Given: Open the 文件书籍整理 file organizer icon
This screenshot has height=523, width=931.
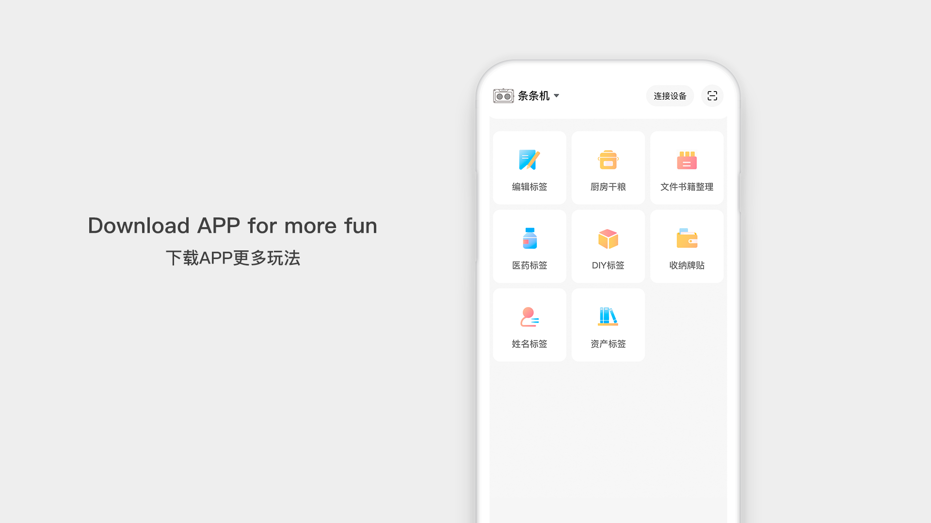Looking at the screenshot, I should 687,160.
